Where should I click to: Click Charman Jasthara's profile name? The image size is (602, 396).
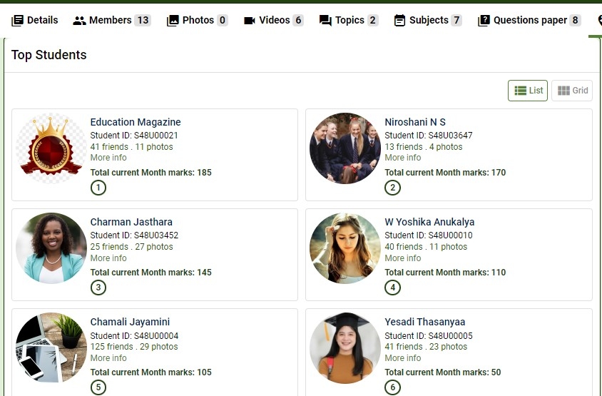point(131,222)
